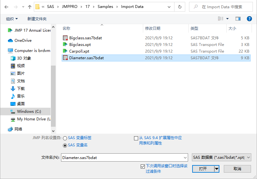This screenshot has height=179, width=257.
Task: Click the Carpoll.xpt file icon
Action: pyautogui.click(x=65, y=51)
